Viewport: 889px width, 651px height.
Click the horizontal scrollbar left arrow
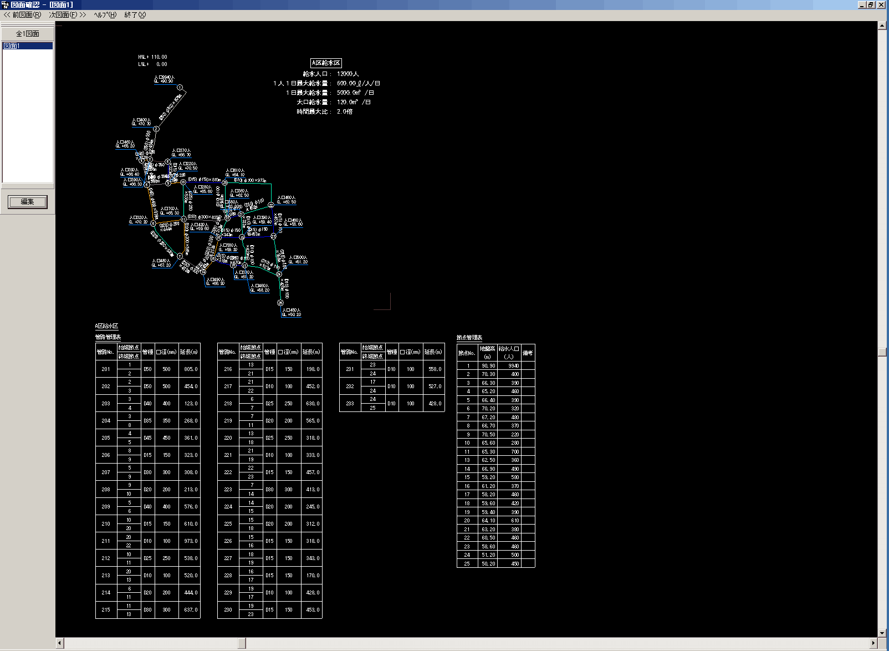(x=60, y=643)
